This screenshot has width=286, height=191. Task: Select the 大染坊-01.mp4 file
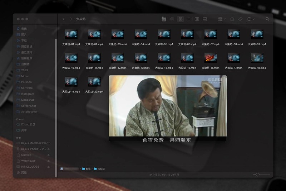71,34
